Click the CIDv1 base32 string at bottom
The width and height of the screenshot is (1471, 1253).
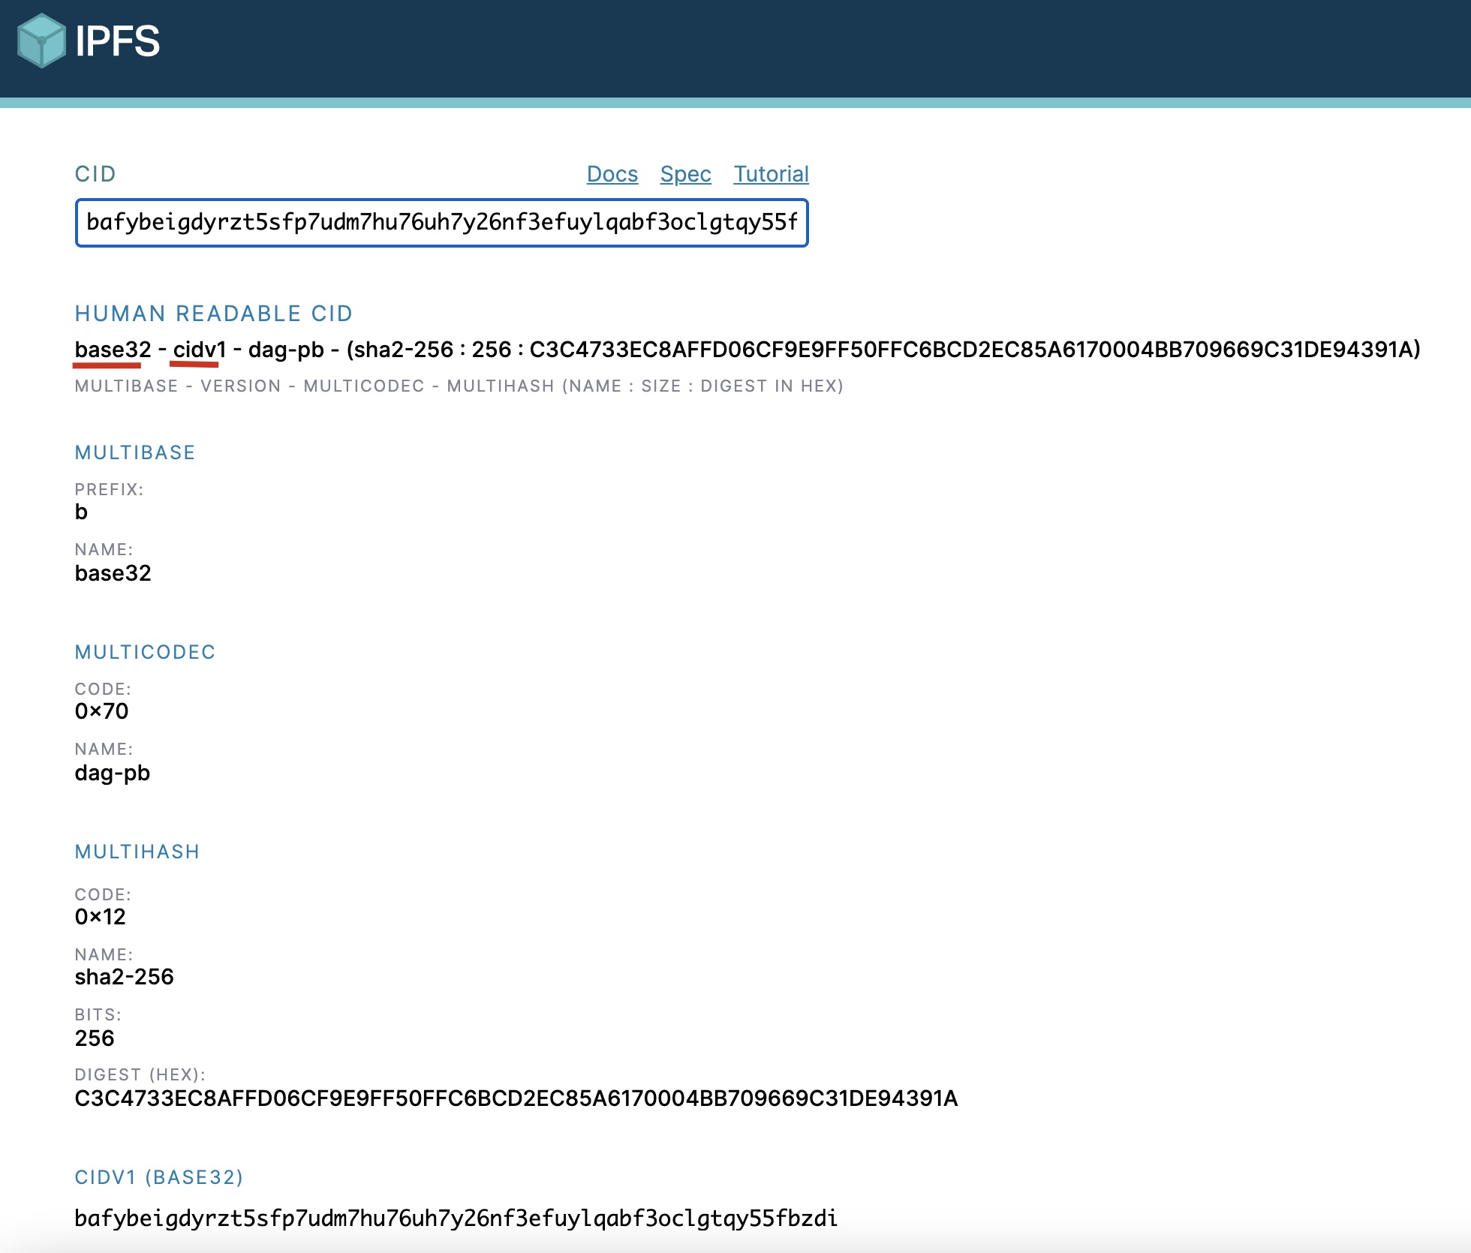(456, 1218)
